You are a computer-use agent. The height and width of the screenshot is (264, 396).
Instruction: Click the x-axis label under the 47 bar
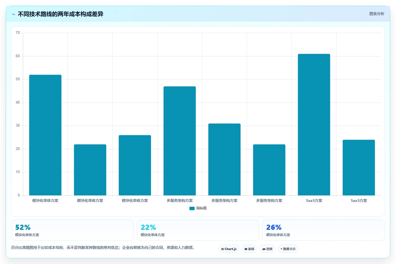tap(179, 201)
